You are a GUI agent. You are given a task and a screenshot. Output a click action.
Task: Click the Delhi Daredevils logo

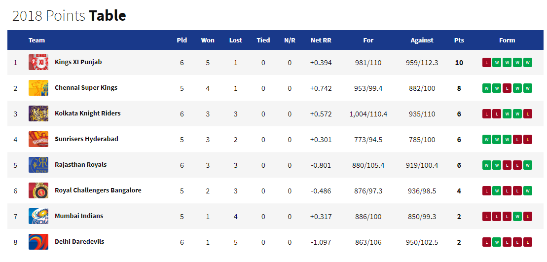pos(38,242)
